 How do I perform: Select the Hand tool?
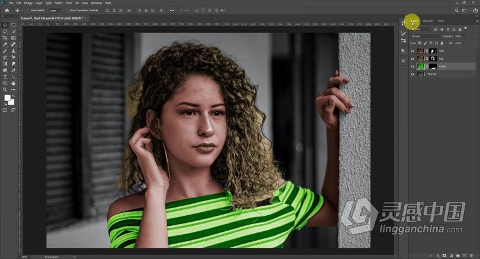pos(13,83)
